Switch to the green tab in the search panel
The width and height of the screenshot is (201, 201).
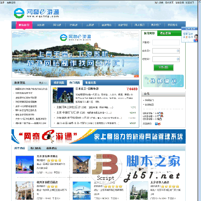(169, 33)
